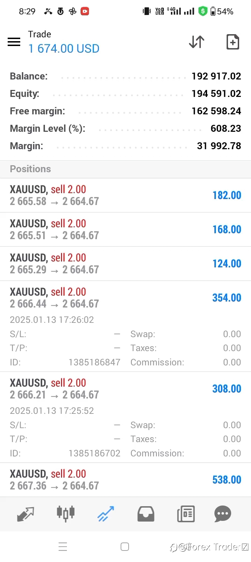Open the Chat messages bubble icon
The image size is (251, 562).
coord(223,514)
